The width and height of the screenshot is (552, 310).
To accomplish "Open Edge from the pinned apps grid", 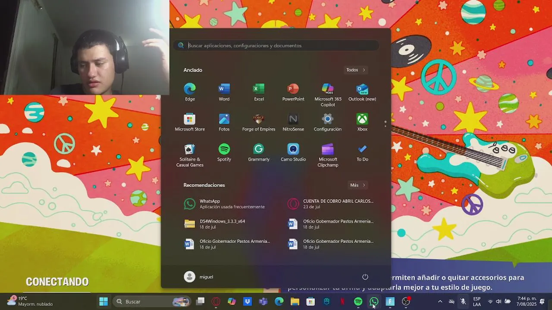I will [190, 93].
